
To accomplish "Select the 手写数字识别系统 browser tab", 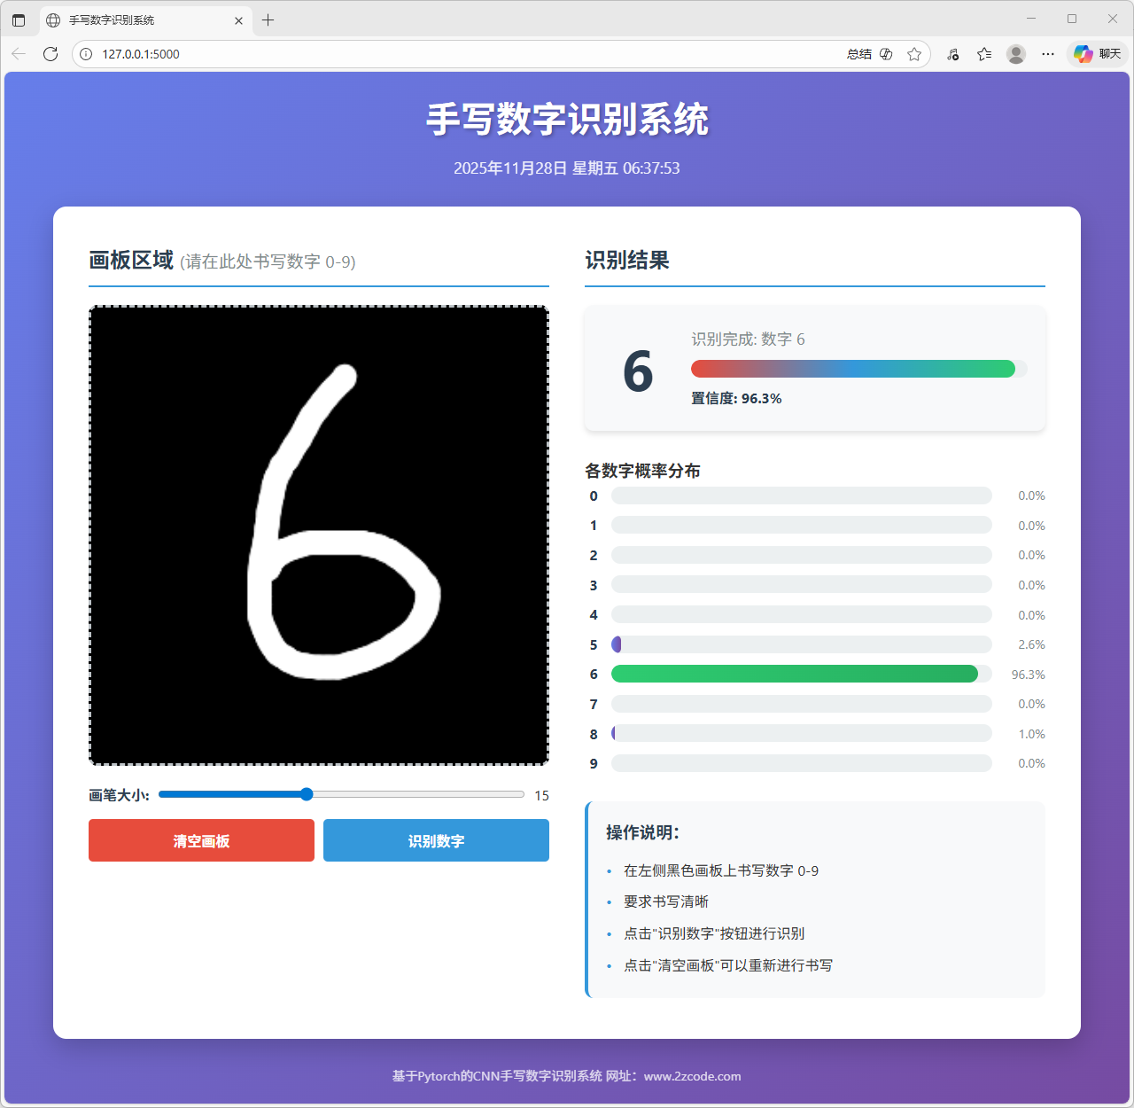I will 133,20.
